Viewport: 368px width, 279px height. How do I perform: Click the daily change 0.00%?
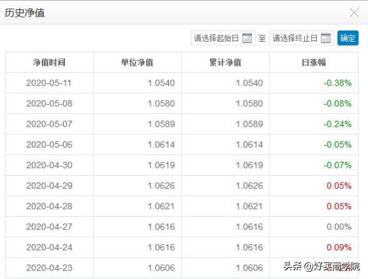pos(339,227)
